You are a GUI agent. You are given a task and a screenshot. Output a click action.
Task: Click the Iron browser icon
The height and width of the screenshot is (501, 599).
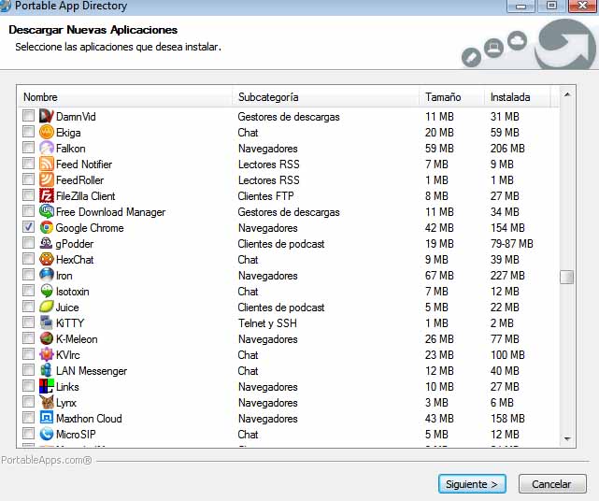[x=46, y=275]
